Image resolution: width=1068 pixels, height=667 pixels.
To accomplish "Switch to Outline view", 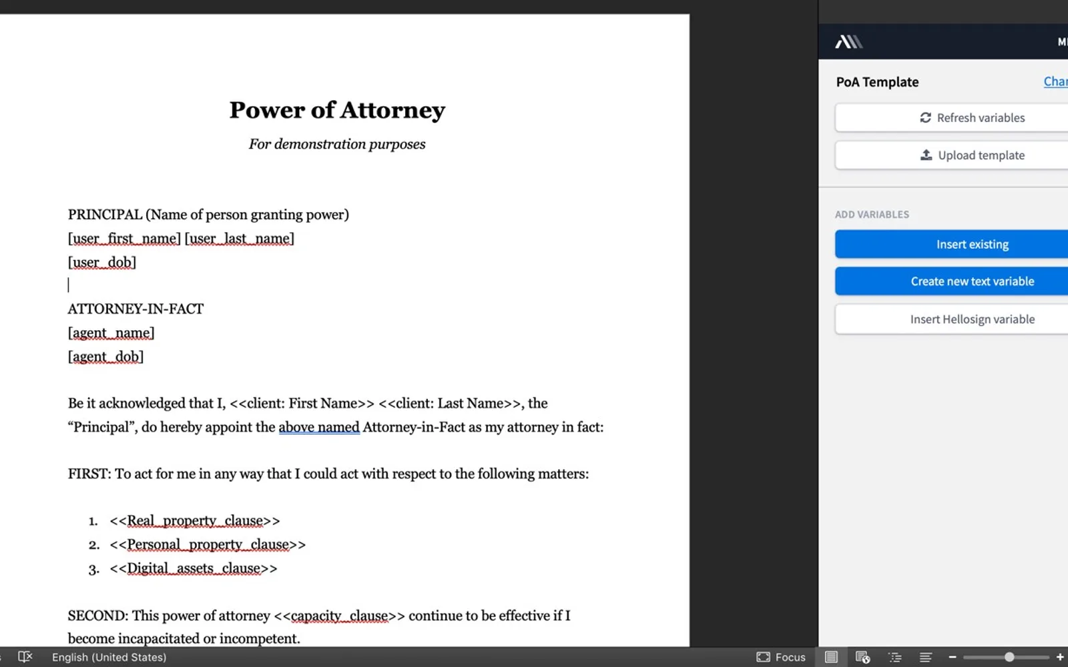I will (894, 657).
